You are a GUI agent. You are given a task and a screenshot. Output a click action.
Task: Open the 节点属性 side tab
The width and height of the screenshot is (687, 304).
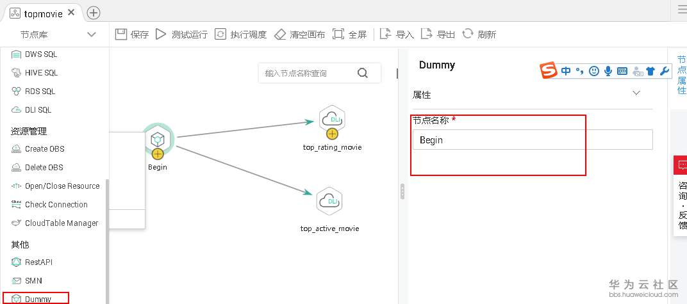click(681, 74)
